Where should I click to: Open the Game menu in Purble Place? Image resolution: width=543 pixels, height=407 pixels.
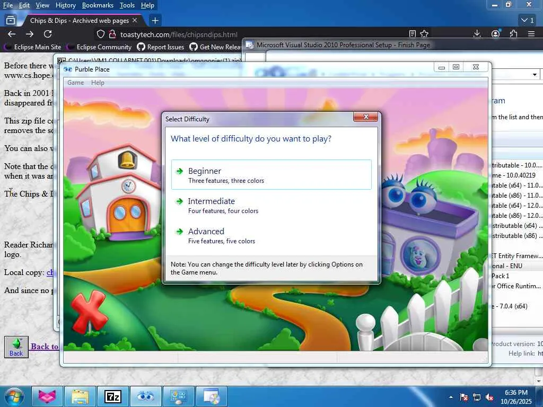(x=75, y=83)
